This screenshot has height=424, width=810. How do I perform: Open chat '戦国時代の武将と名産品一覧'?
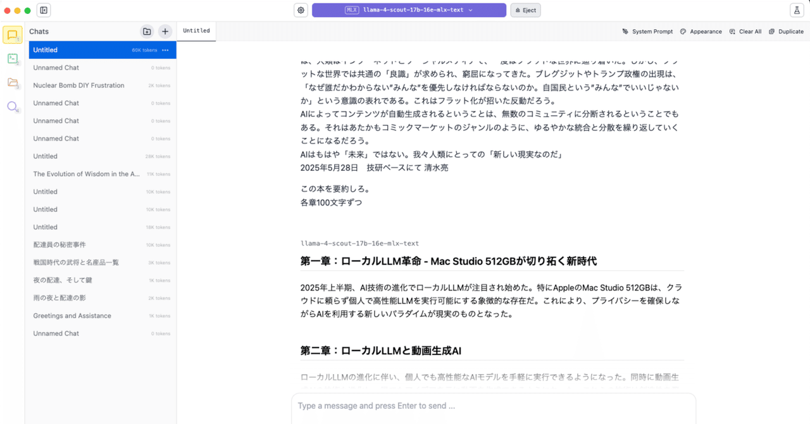pyautogui.click(x=103, y=263)
